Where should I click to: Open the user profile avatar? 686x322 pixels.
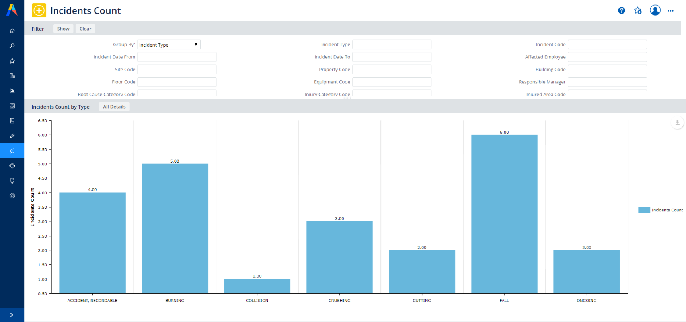655,10
